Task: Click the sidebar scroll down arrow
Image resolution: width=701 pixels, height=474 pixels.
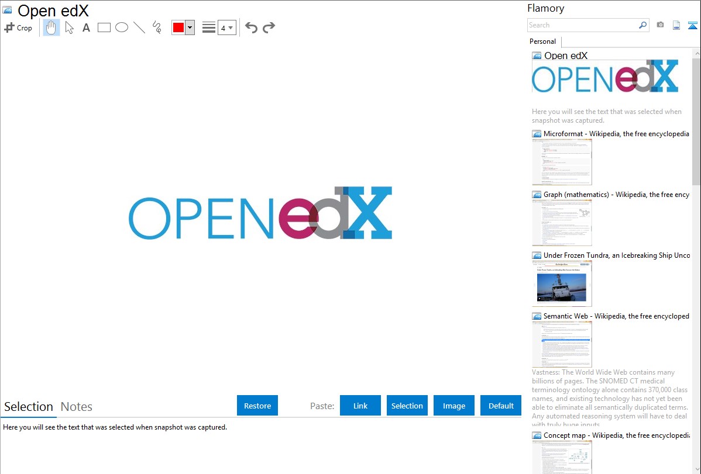Action: 696,469
